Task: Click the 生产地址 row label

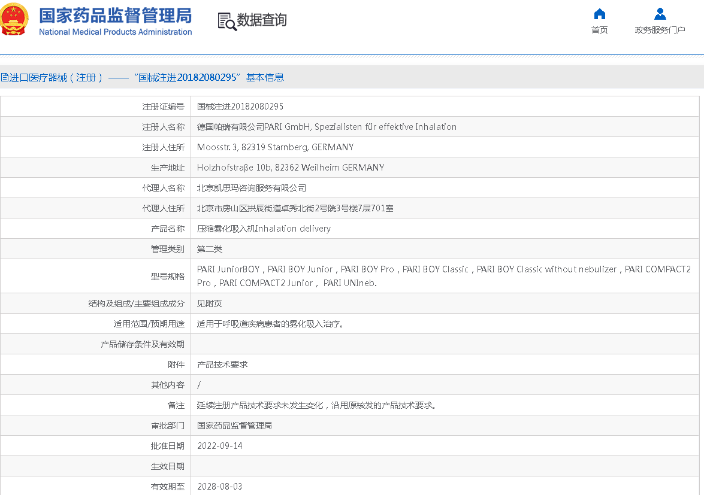Action: [x=168, y=168]
